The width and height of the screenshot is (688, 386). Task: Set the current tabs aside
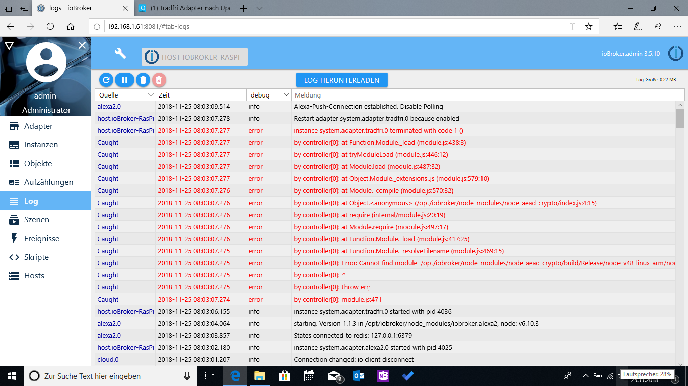[25, 8]
